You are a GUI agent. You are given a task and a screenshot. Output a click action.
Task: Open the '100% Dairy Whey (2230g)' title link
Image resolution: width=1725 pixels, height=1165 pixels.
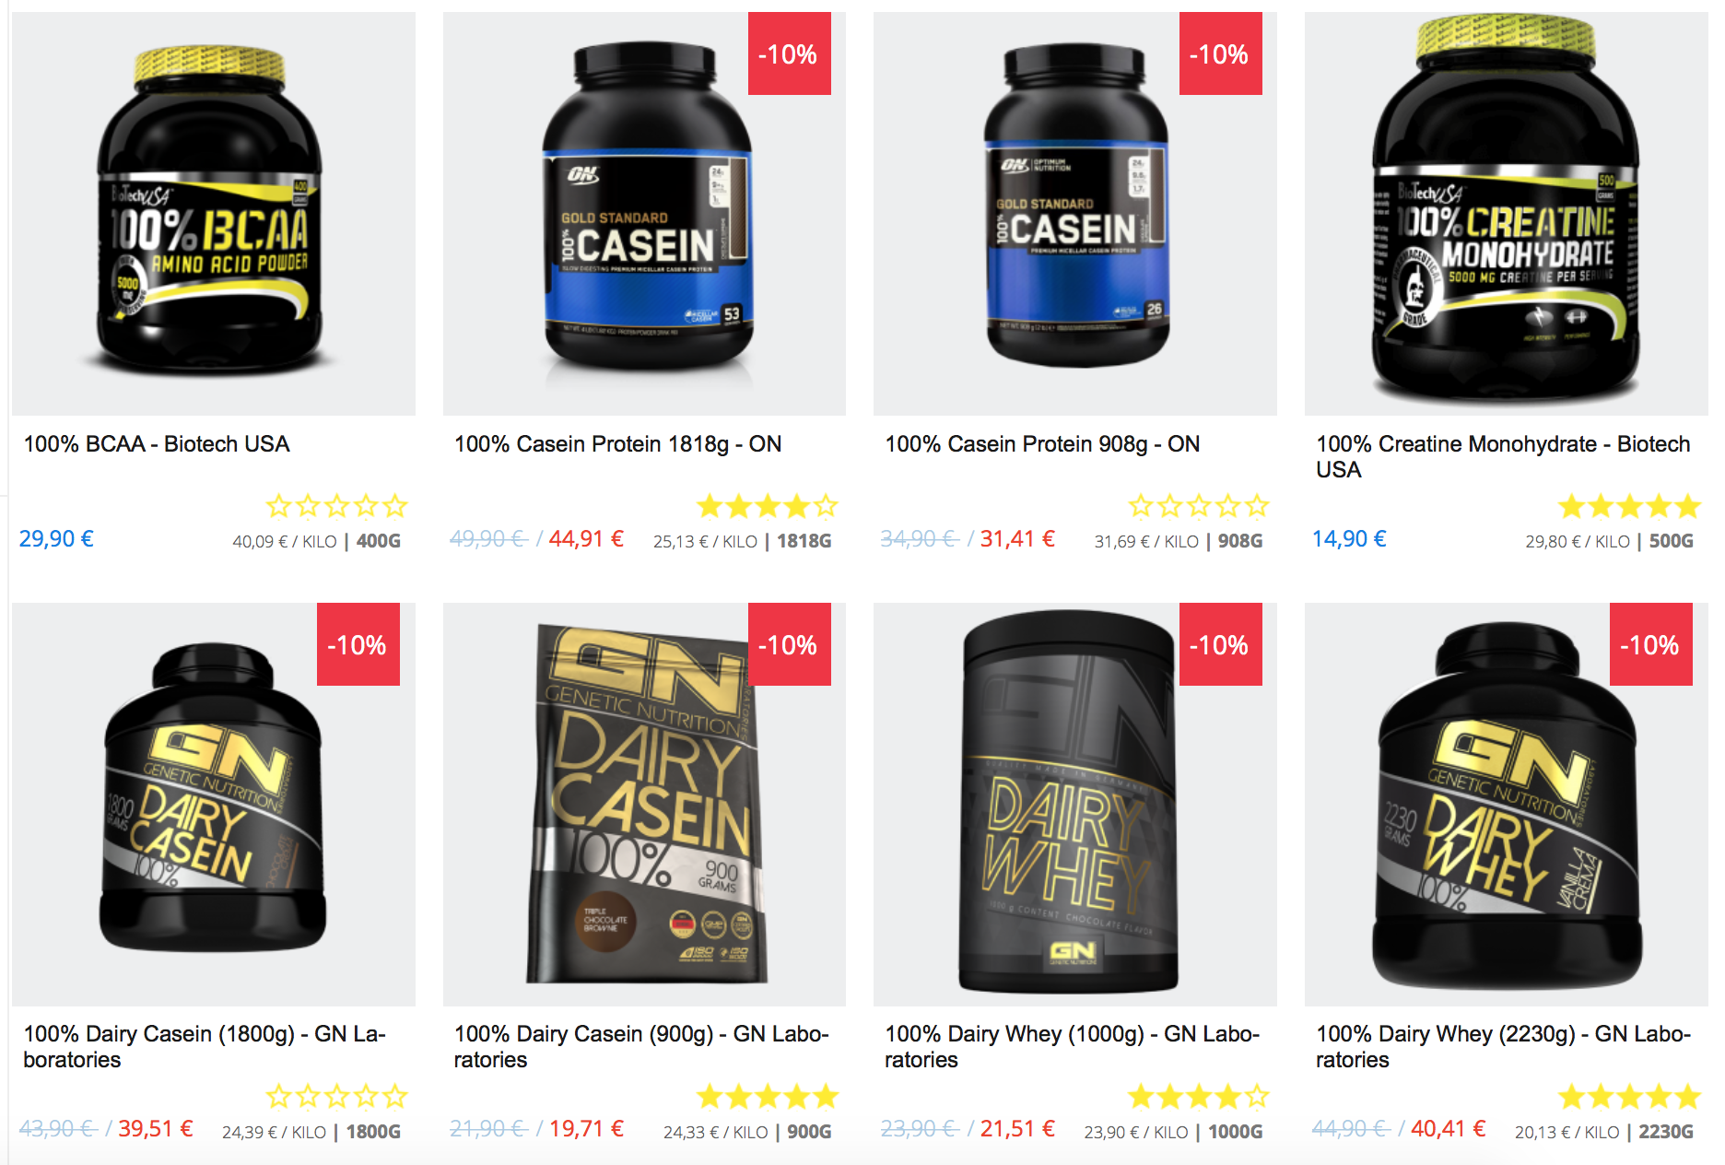coord(1503,1047)
